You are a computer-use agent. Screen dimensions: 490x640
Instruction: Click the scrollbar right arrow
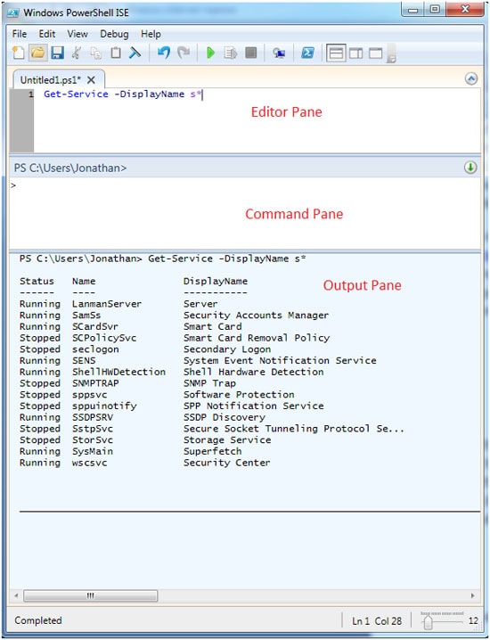pyautogui.click(x=473, y=596)
